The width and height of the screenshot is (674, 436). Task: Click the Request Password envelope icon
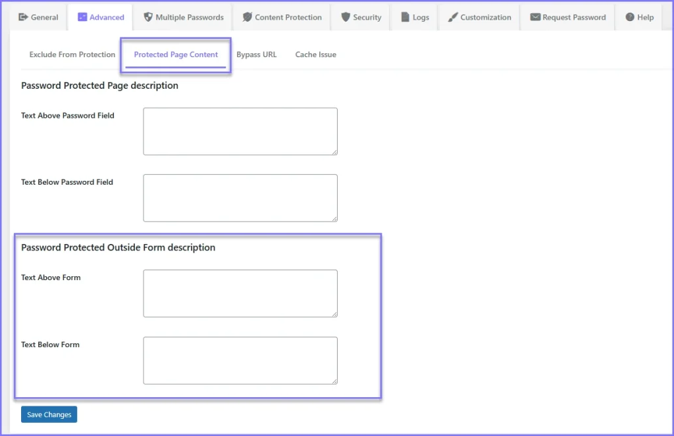tap(535, 17)
